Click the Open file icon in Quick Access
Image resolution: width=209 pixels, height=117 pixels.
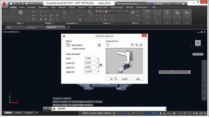coord(15,4)
